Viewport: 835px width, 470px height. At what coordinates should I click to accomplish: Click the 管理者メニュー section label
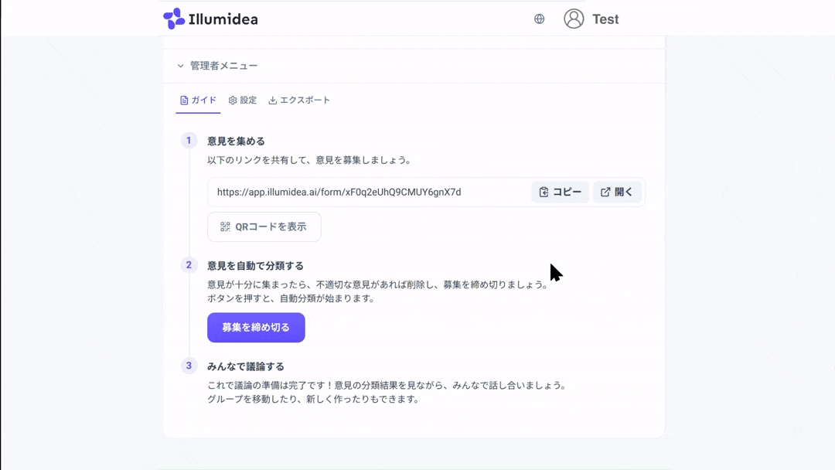tap(223, 66)
